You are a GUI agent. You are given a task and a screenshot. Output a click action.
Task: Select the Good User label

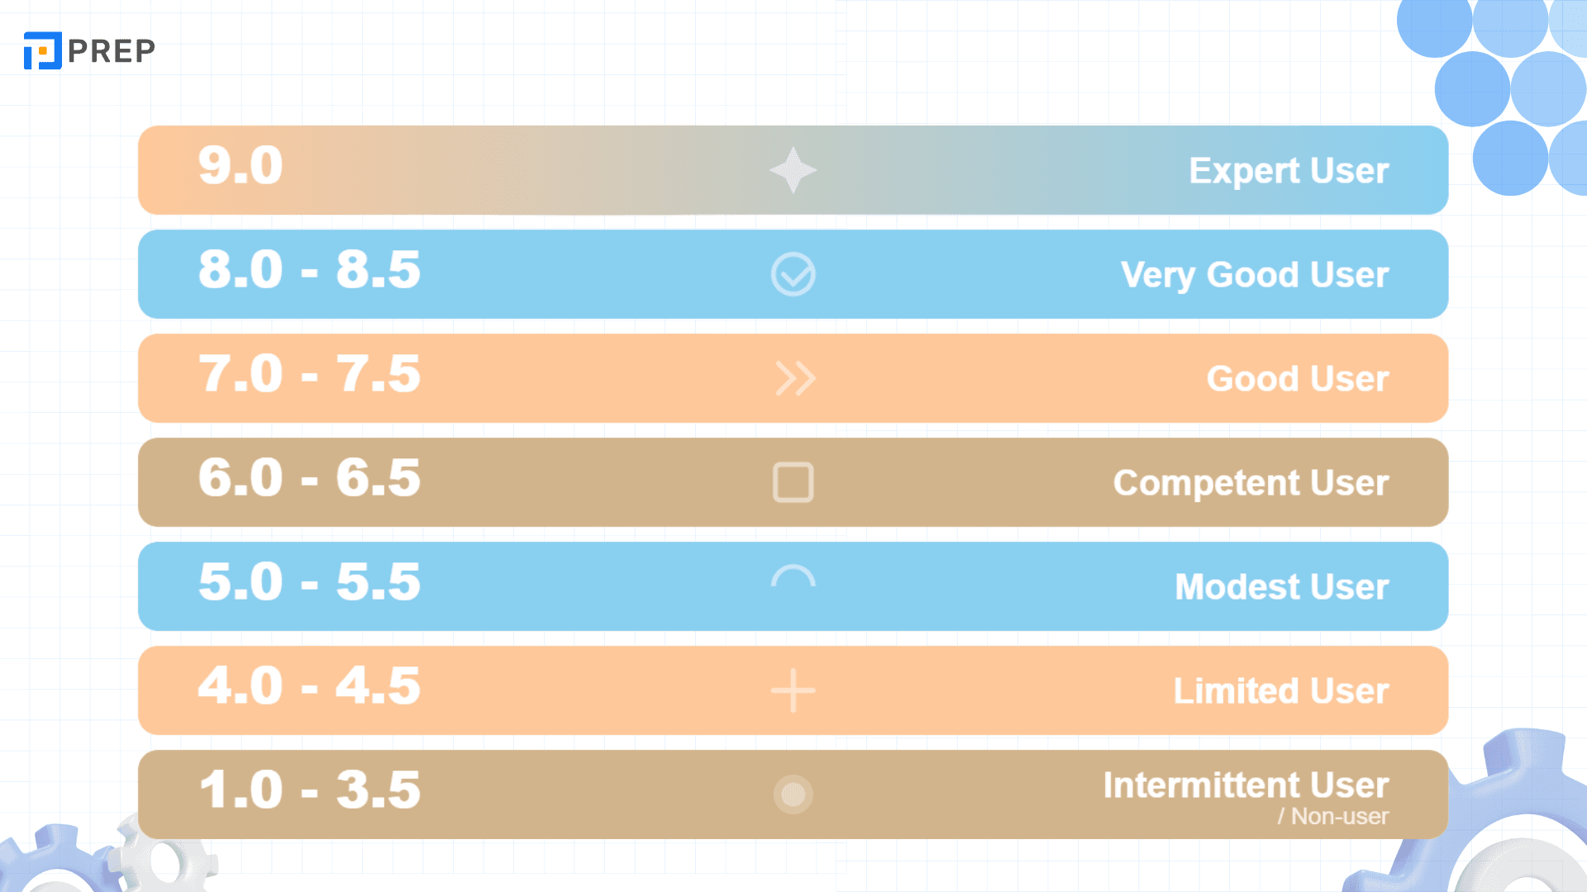[1298, 379]
